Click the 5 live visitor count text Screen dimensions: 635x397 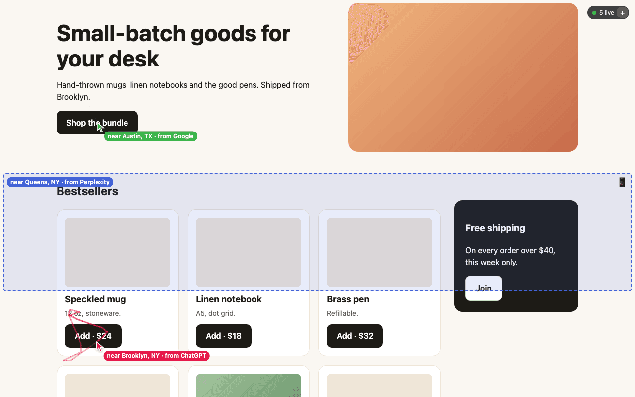606,13
